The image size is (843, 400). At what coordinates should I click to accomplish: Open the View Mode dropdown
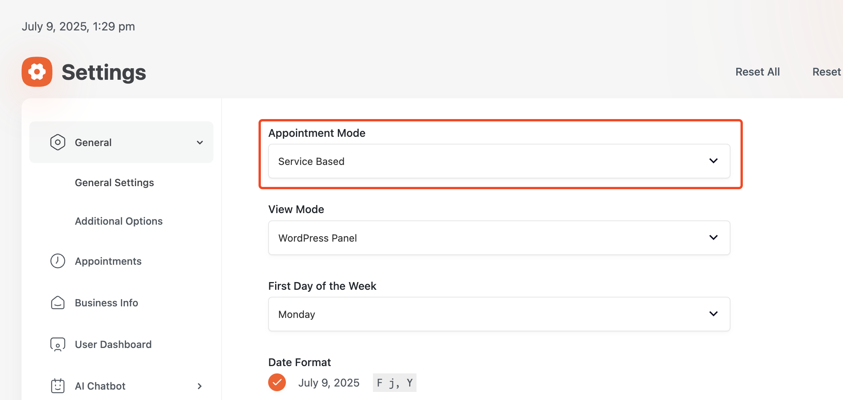(499, 238)
